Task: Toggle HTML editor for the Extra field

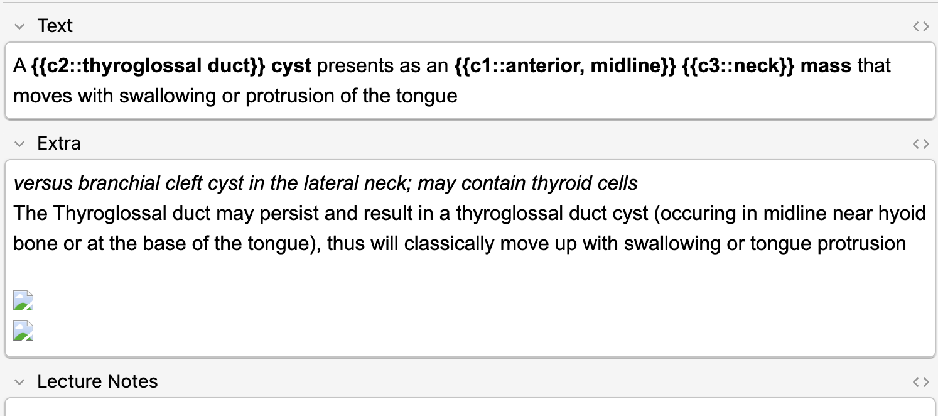Action: pyautogui.click(x=920, y=144)
